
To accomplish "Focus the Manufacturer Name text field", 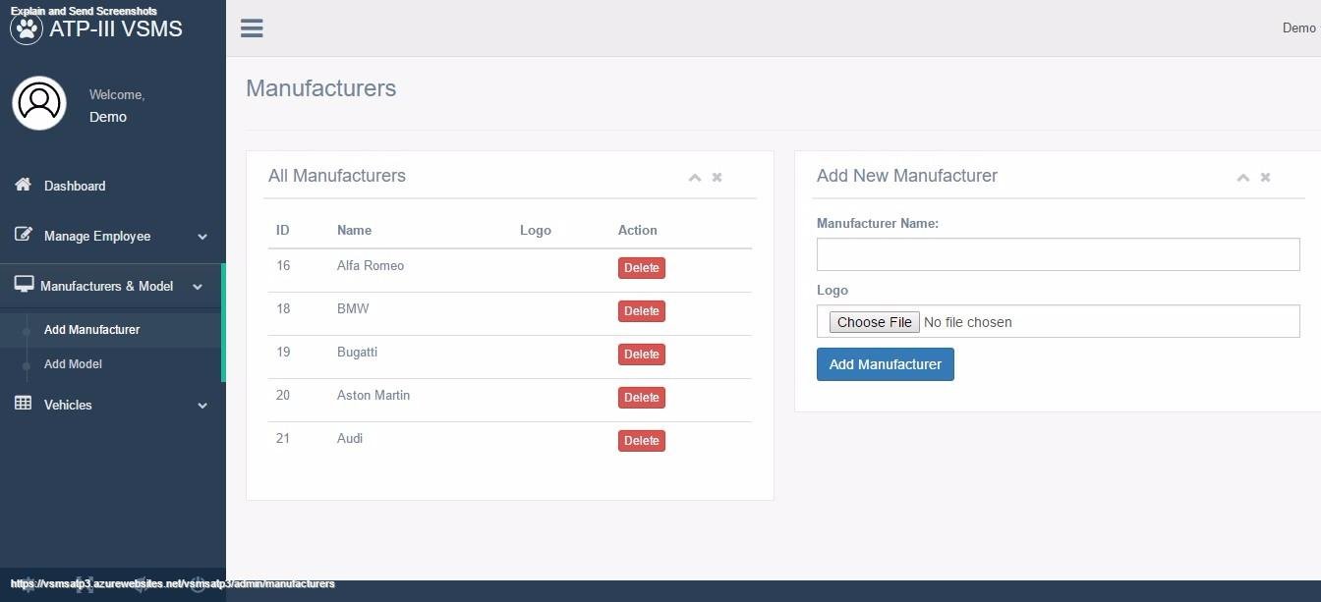I will 1058,254.
